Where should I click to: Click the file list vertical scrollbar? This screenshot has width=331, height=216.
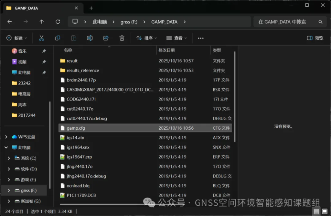point(235,97)
